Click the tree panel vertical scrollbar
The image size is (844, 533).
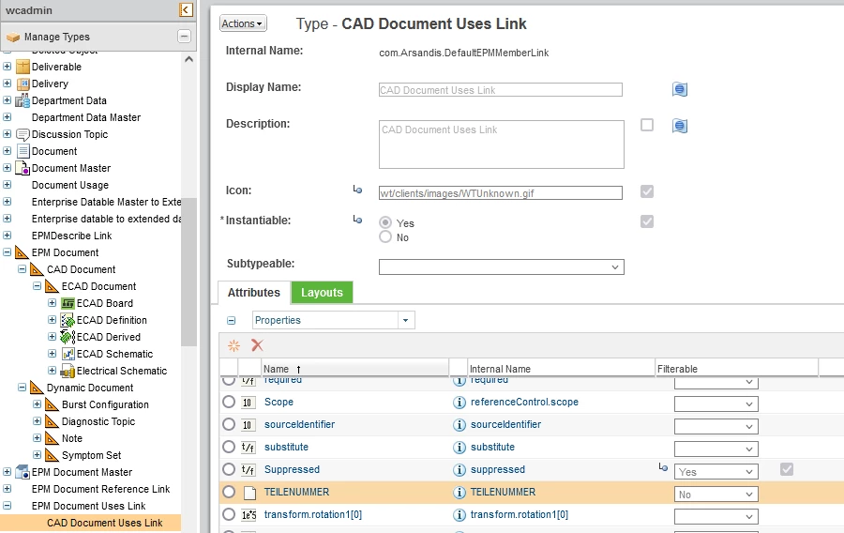(188, 272)
